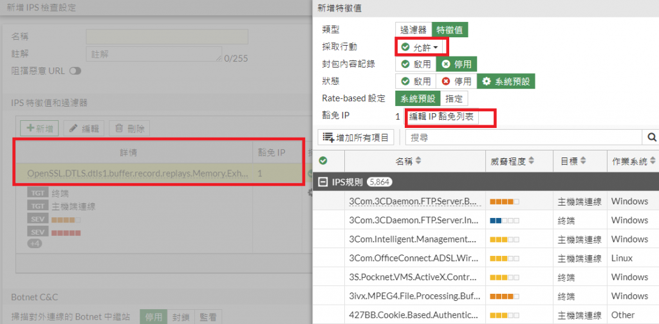Viewport: 659px width, 324px height.
Task: Toggle the 阻擋惡意 URL switch
Action: (75, 71)
